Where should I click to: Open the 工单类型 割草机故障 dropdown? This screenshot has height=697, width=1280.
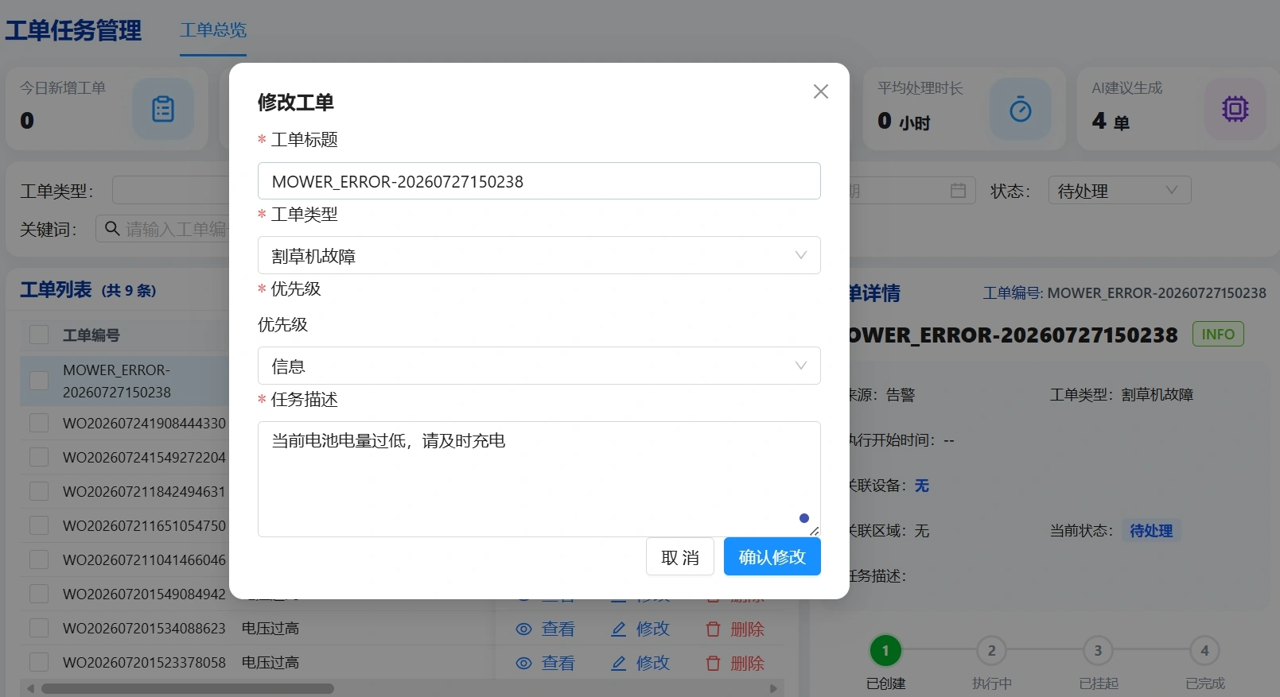pos(539,255)
